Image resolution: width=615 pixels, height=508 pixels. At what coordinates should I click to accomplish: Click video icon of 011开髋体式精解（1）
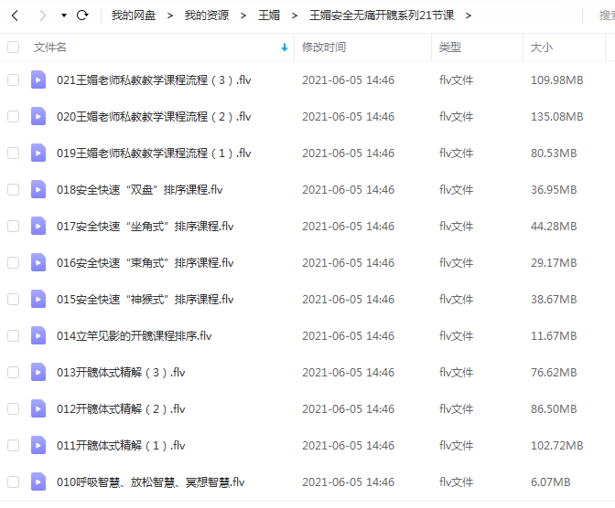[38, 445]
